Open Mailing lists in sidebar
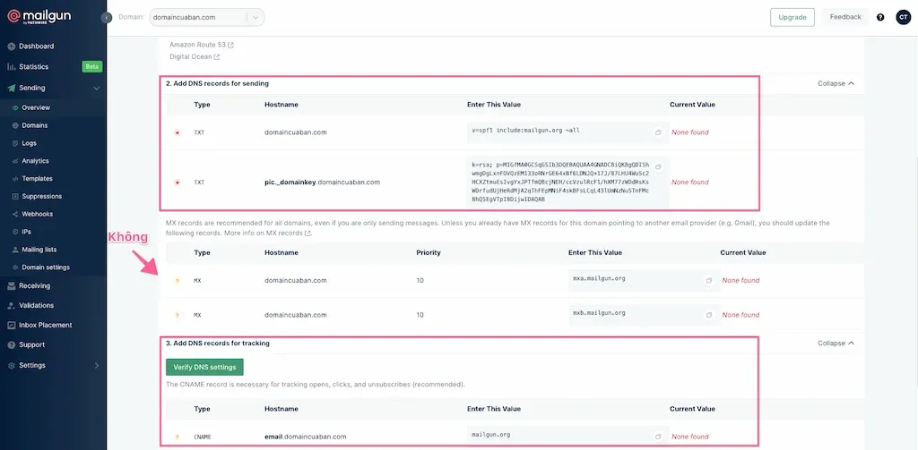Image resolution: width=918 pixels, height=450 pixels. (39, 250)
